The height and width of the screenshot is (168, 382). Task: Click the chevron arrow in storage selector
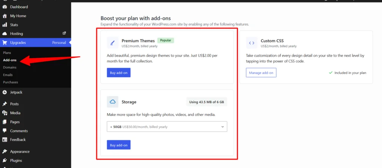[x=222, y=127]
